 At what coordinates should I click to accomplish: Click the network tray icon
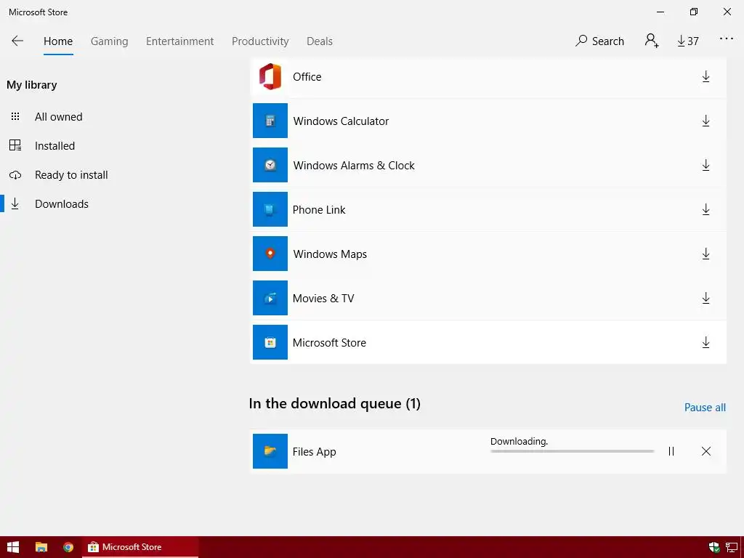pyautogui.click(x=731, y=547)
